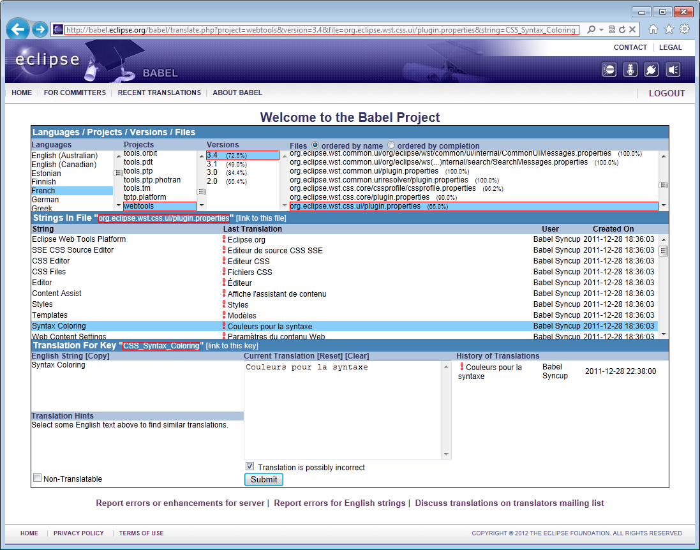Click Projects list scroll down arrow
Screen dimensions: 700x550
(202, 205)
